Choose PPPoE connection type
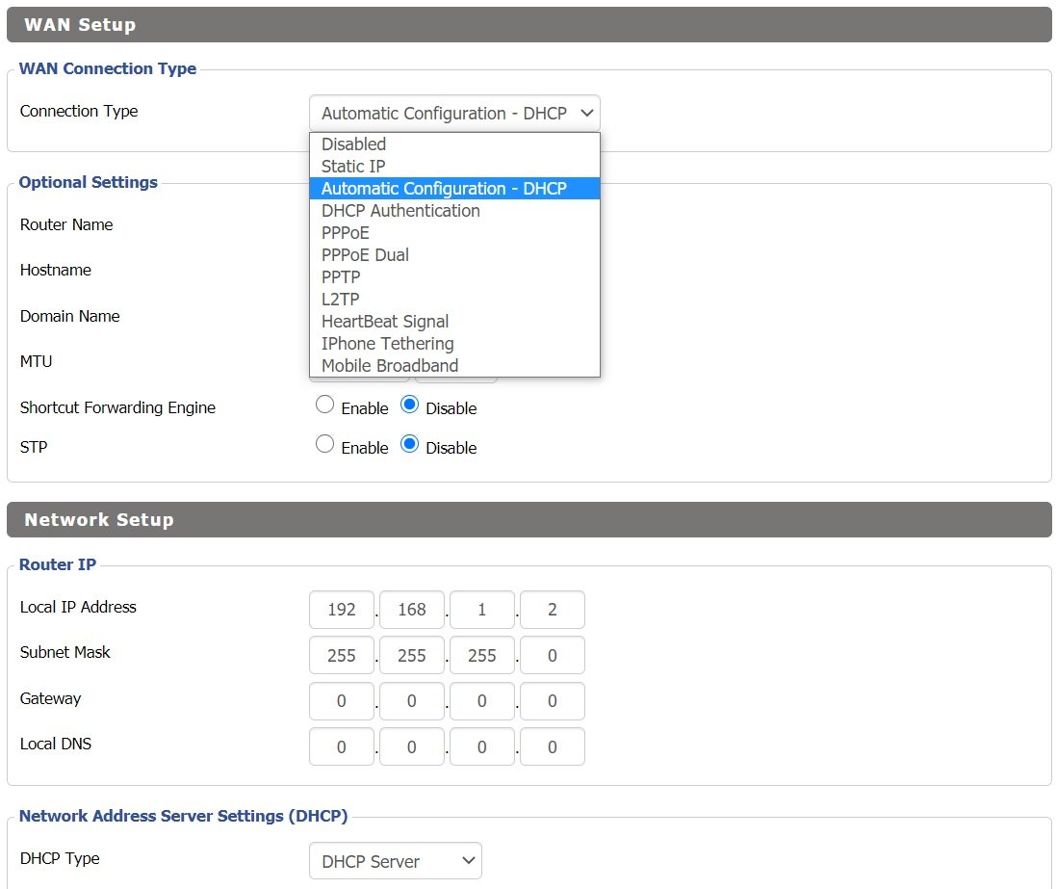The height and width of the screenshot is (889, 1057). point(346,233)
